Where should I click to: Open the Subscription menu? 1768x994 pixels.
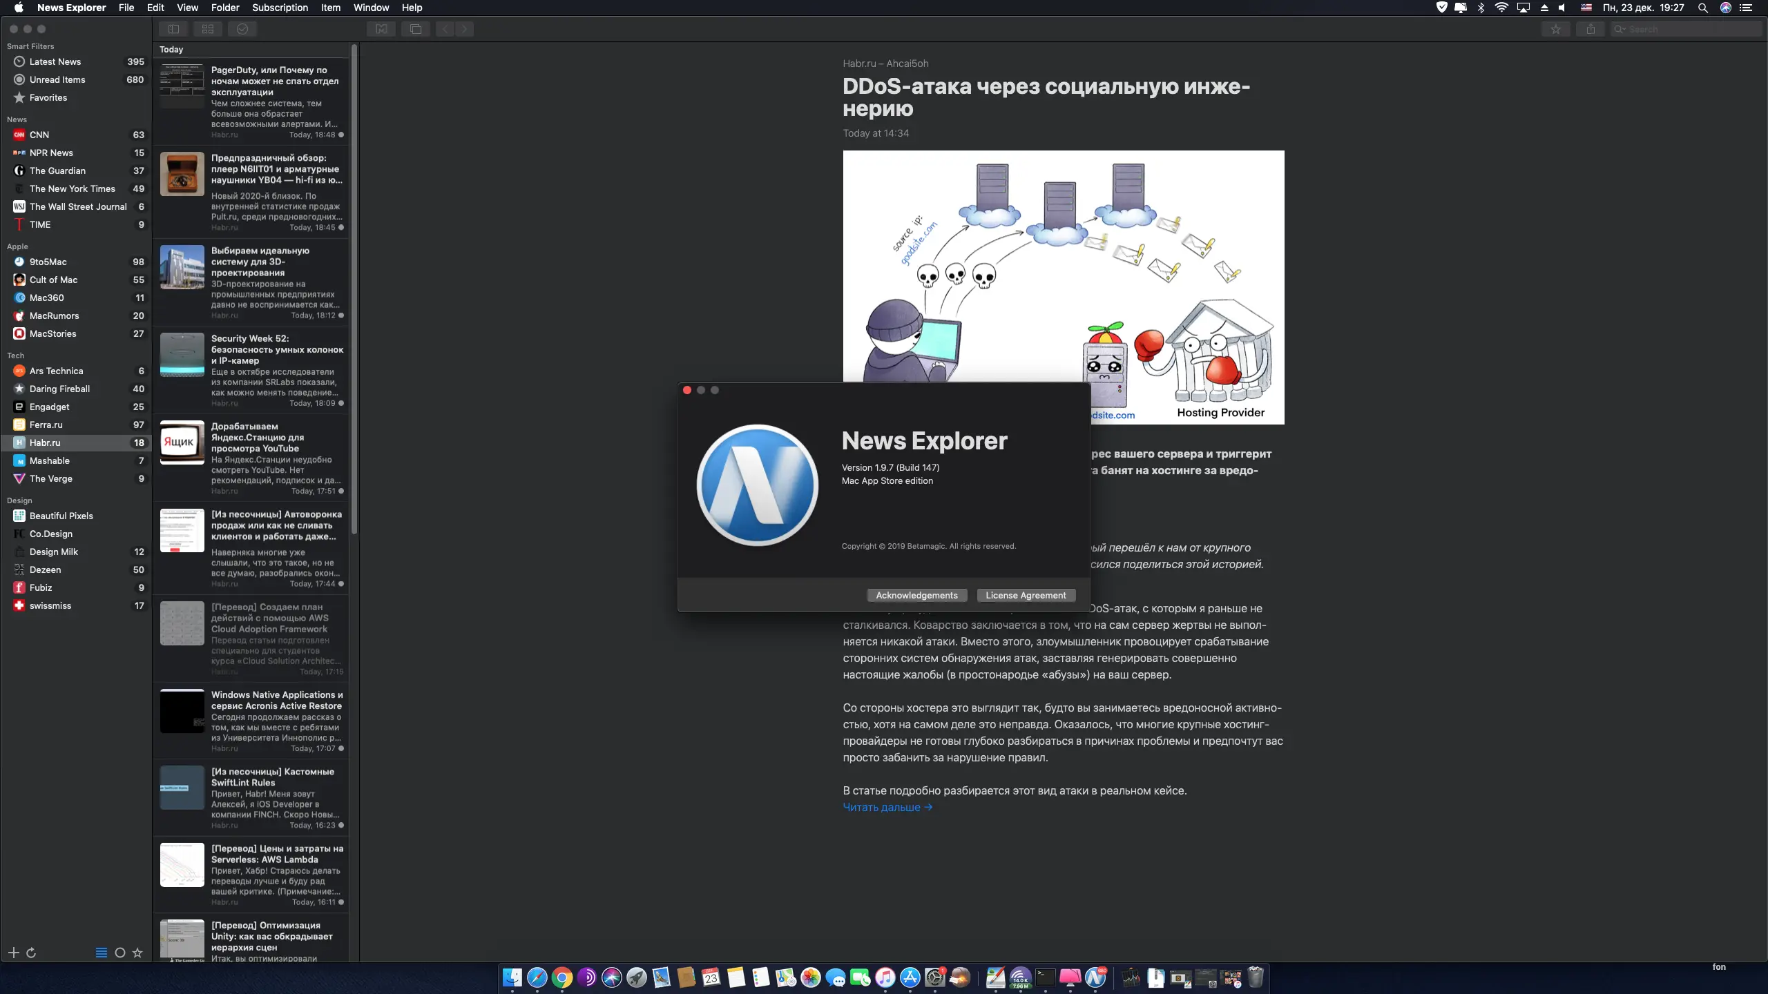[280, 8]
